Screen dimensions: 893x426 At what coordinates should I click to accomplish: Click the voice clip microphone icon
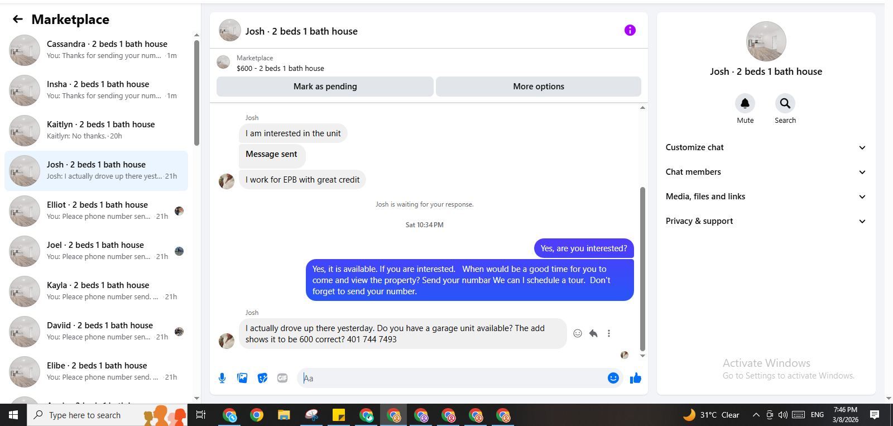pyautogui.click(x=222, y=378)
